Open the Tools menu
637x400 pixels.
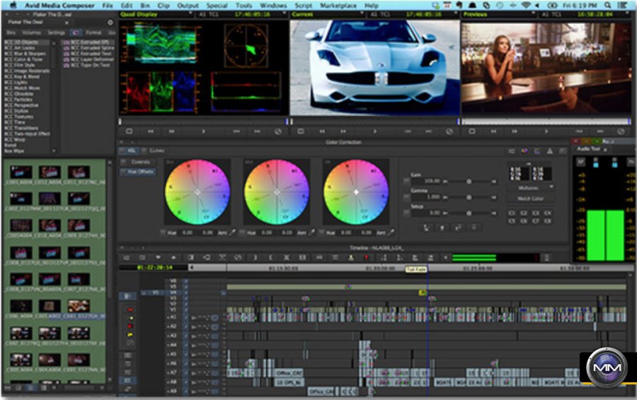(243, 5)
